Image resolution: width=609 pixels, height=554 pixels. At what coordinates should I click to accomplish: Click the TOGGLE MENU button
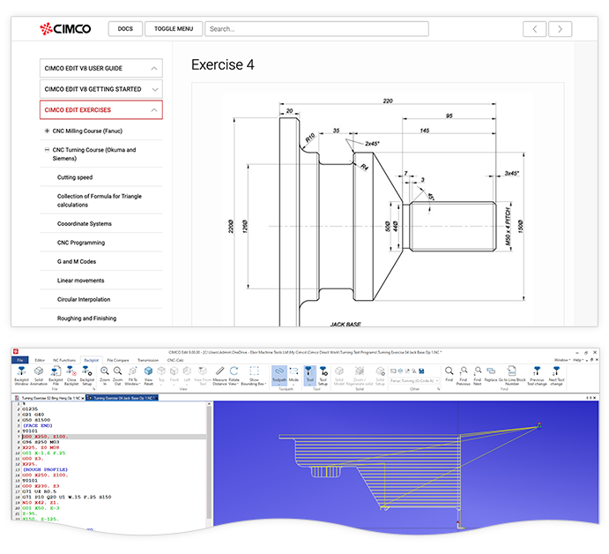click(x=174, y=29)
